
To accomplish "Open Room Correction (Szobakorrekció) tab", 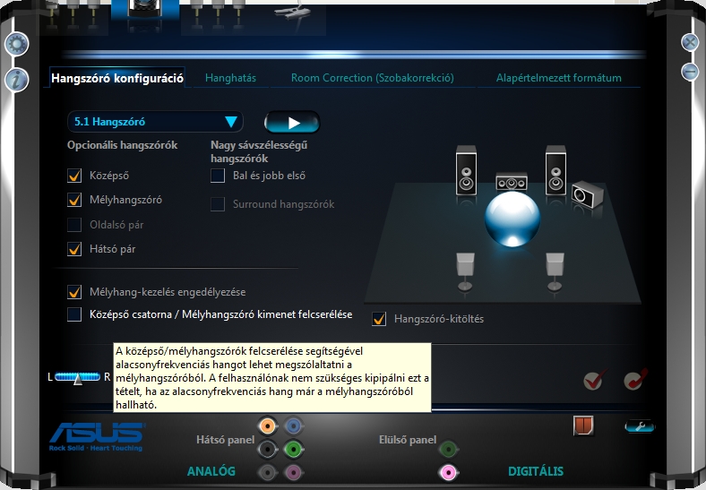I will 373,78.
